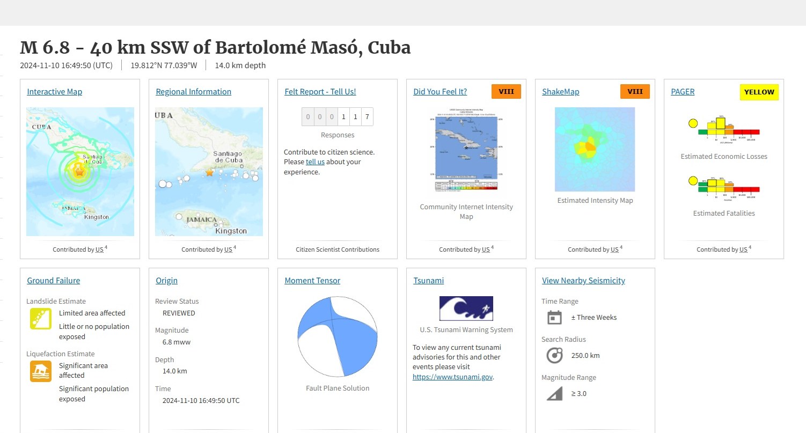This screenshot has width=806, height=433.
Task: Visit the https://www.tsunami.gov link
Action: click(452, 377)
